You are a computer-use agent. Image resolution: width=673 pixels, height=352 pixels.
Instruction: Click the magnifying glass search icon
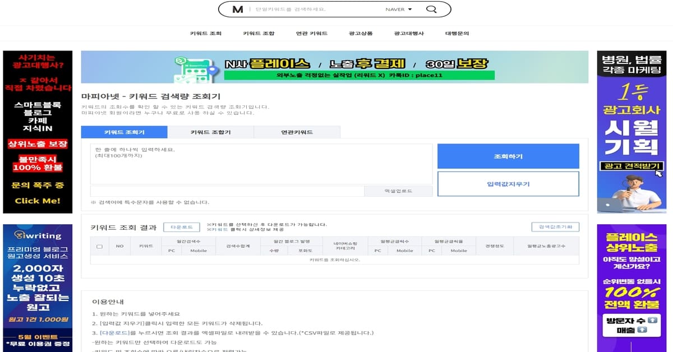[x=431, y=10]
